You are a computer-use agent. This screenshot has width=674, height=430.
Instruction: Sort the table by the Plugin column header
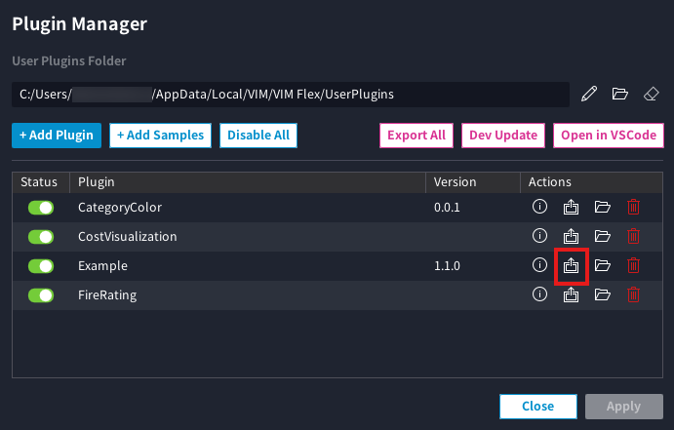click(x=97, y=182)
